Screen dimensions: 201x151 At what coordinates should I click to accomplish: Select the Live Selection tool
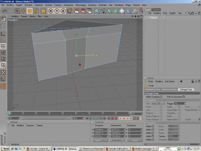17,11
